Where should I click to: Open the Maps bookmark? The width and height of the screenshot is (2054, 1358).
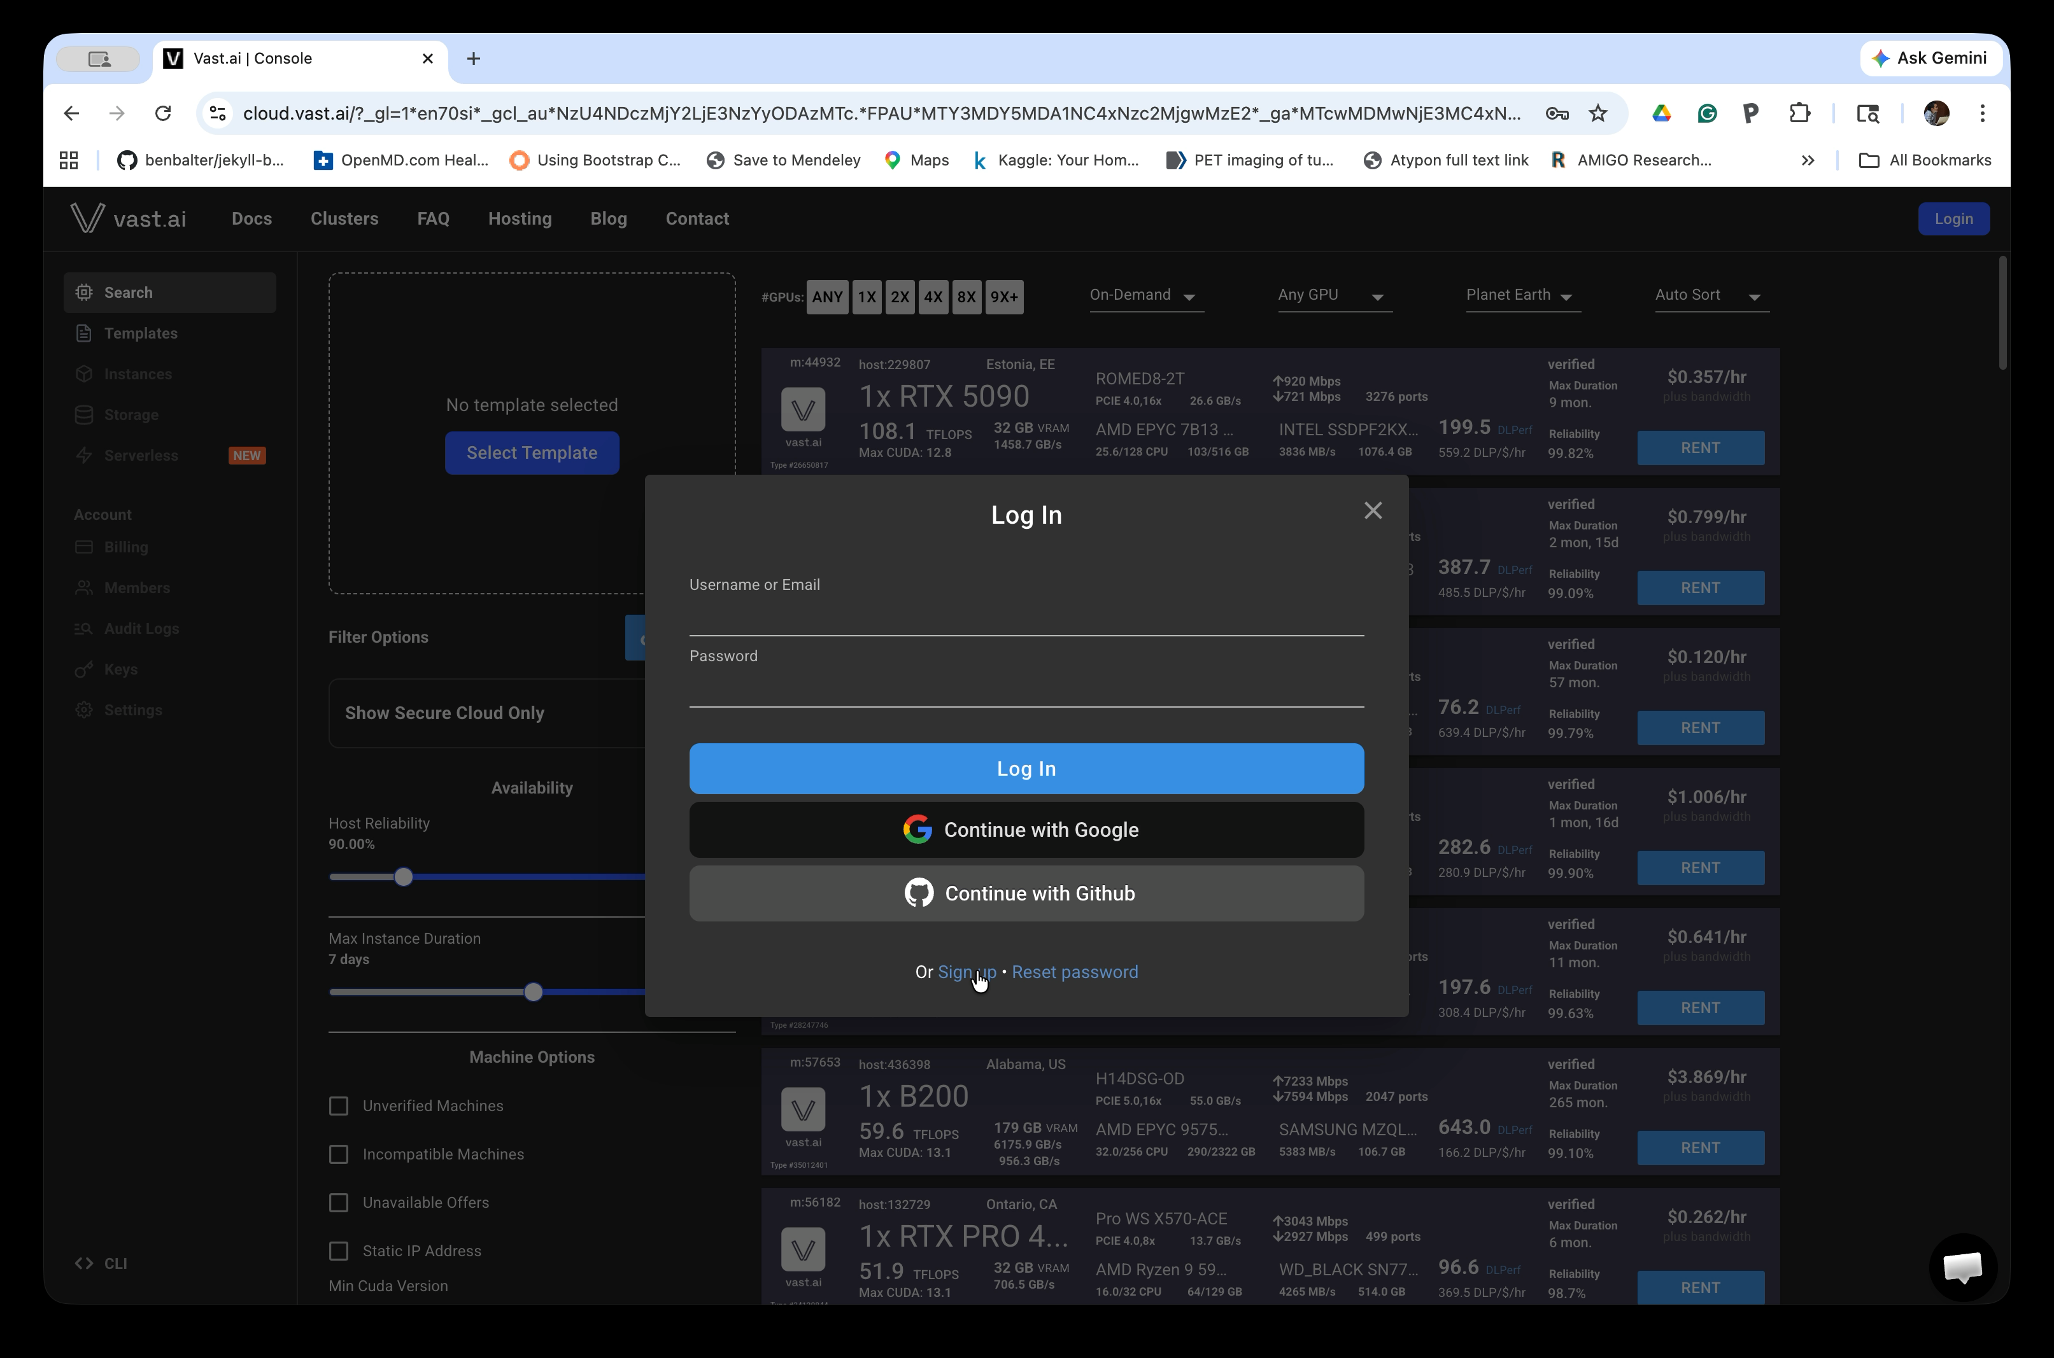(917, 160)
